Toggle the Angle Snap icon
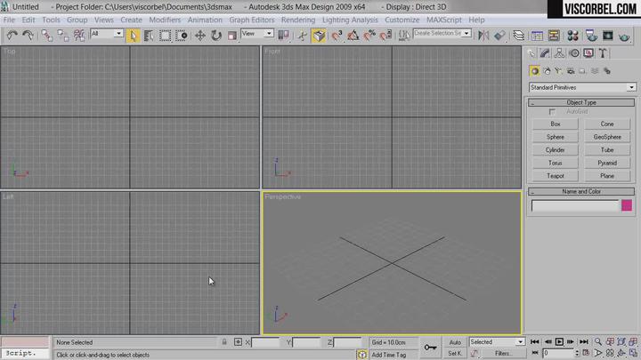Screen dimensions: 641x360 tap(353, 36)
